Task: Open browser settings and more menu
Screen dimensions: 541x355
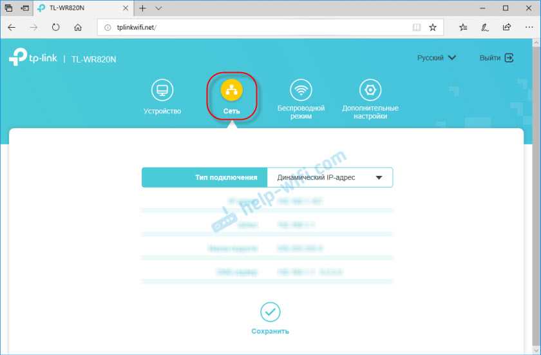Action: click(529, 27)
